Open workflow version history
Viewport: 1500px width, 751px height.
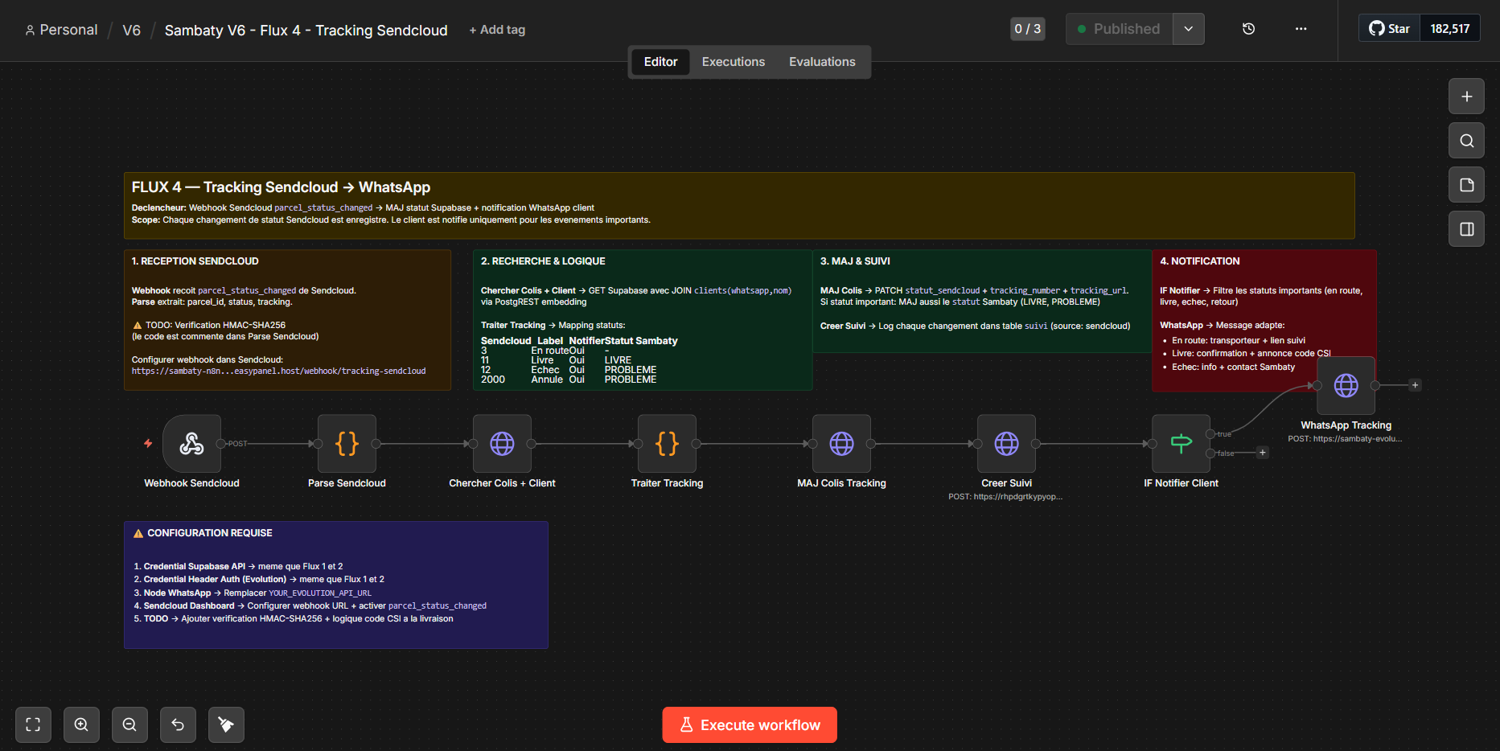(x=1248, y=29)
